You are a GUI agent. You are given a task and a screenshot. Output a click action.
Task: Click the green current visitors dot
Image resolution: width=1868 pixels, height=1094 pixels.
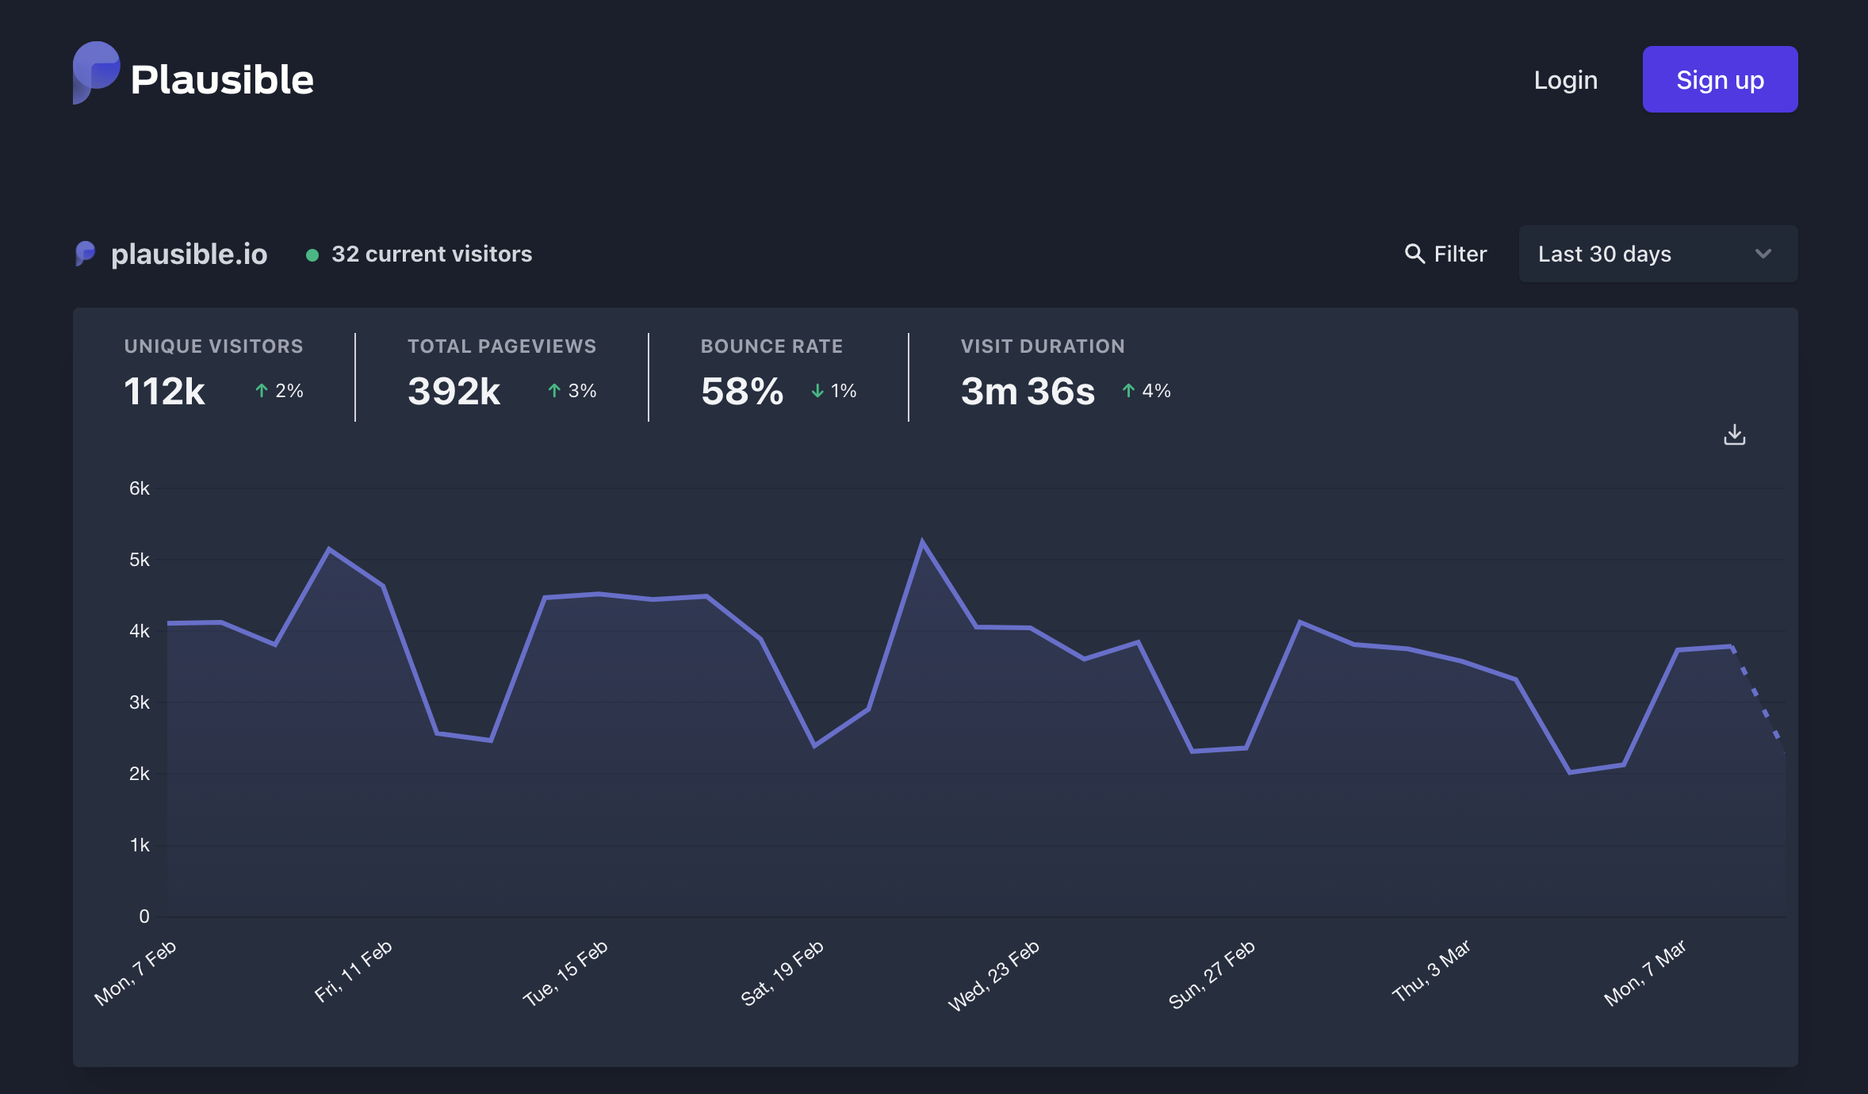coord(312,255)
